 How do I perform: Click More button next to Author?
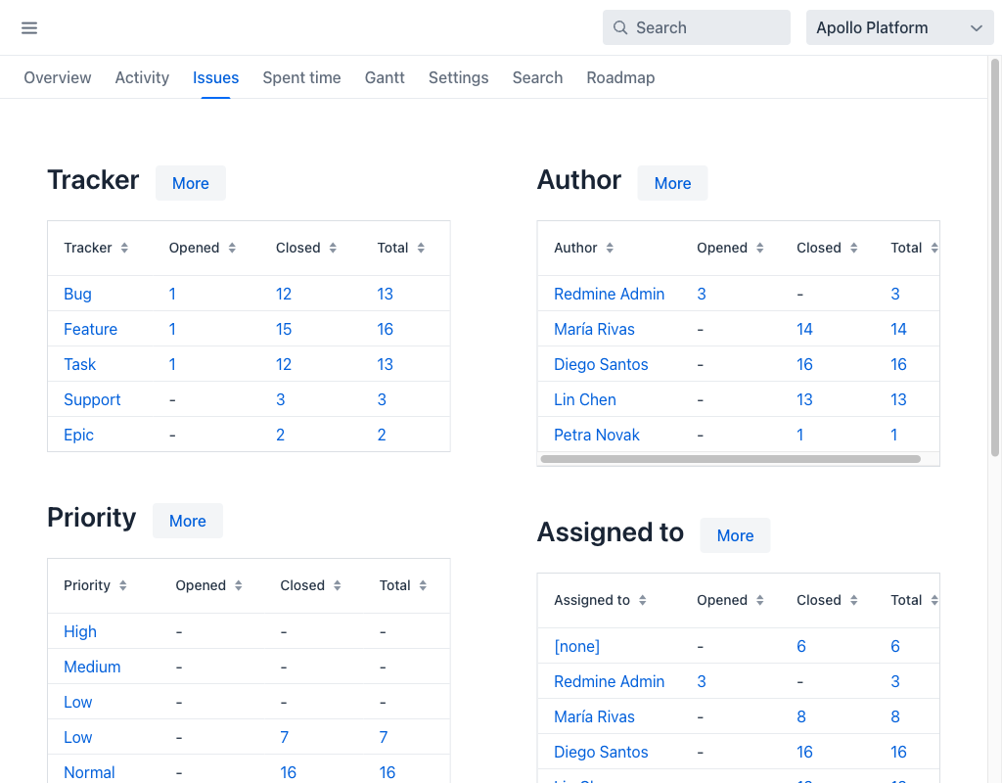(672, 183)
